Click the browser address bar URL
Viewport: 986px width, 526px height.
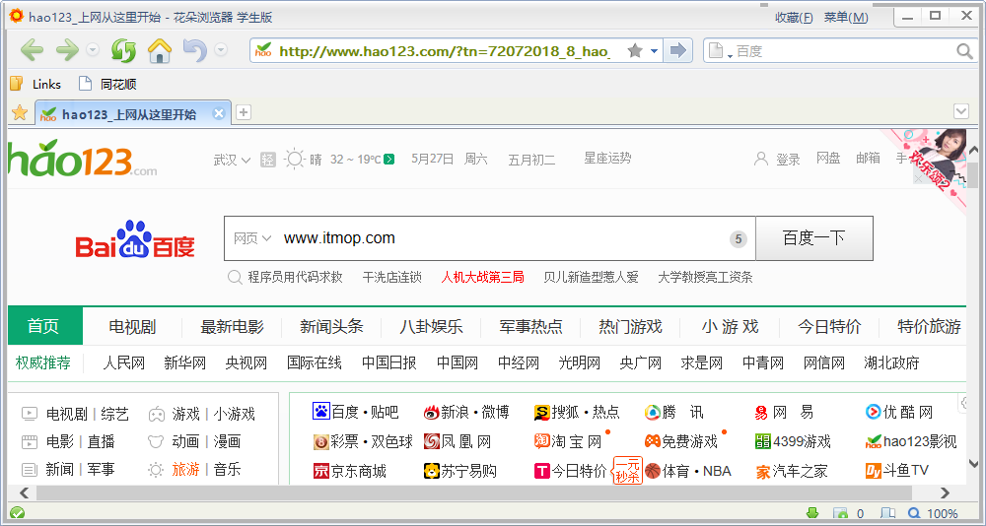click(x=444, y=51)
